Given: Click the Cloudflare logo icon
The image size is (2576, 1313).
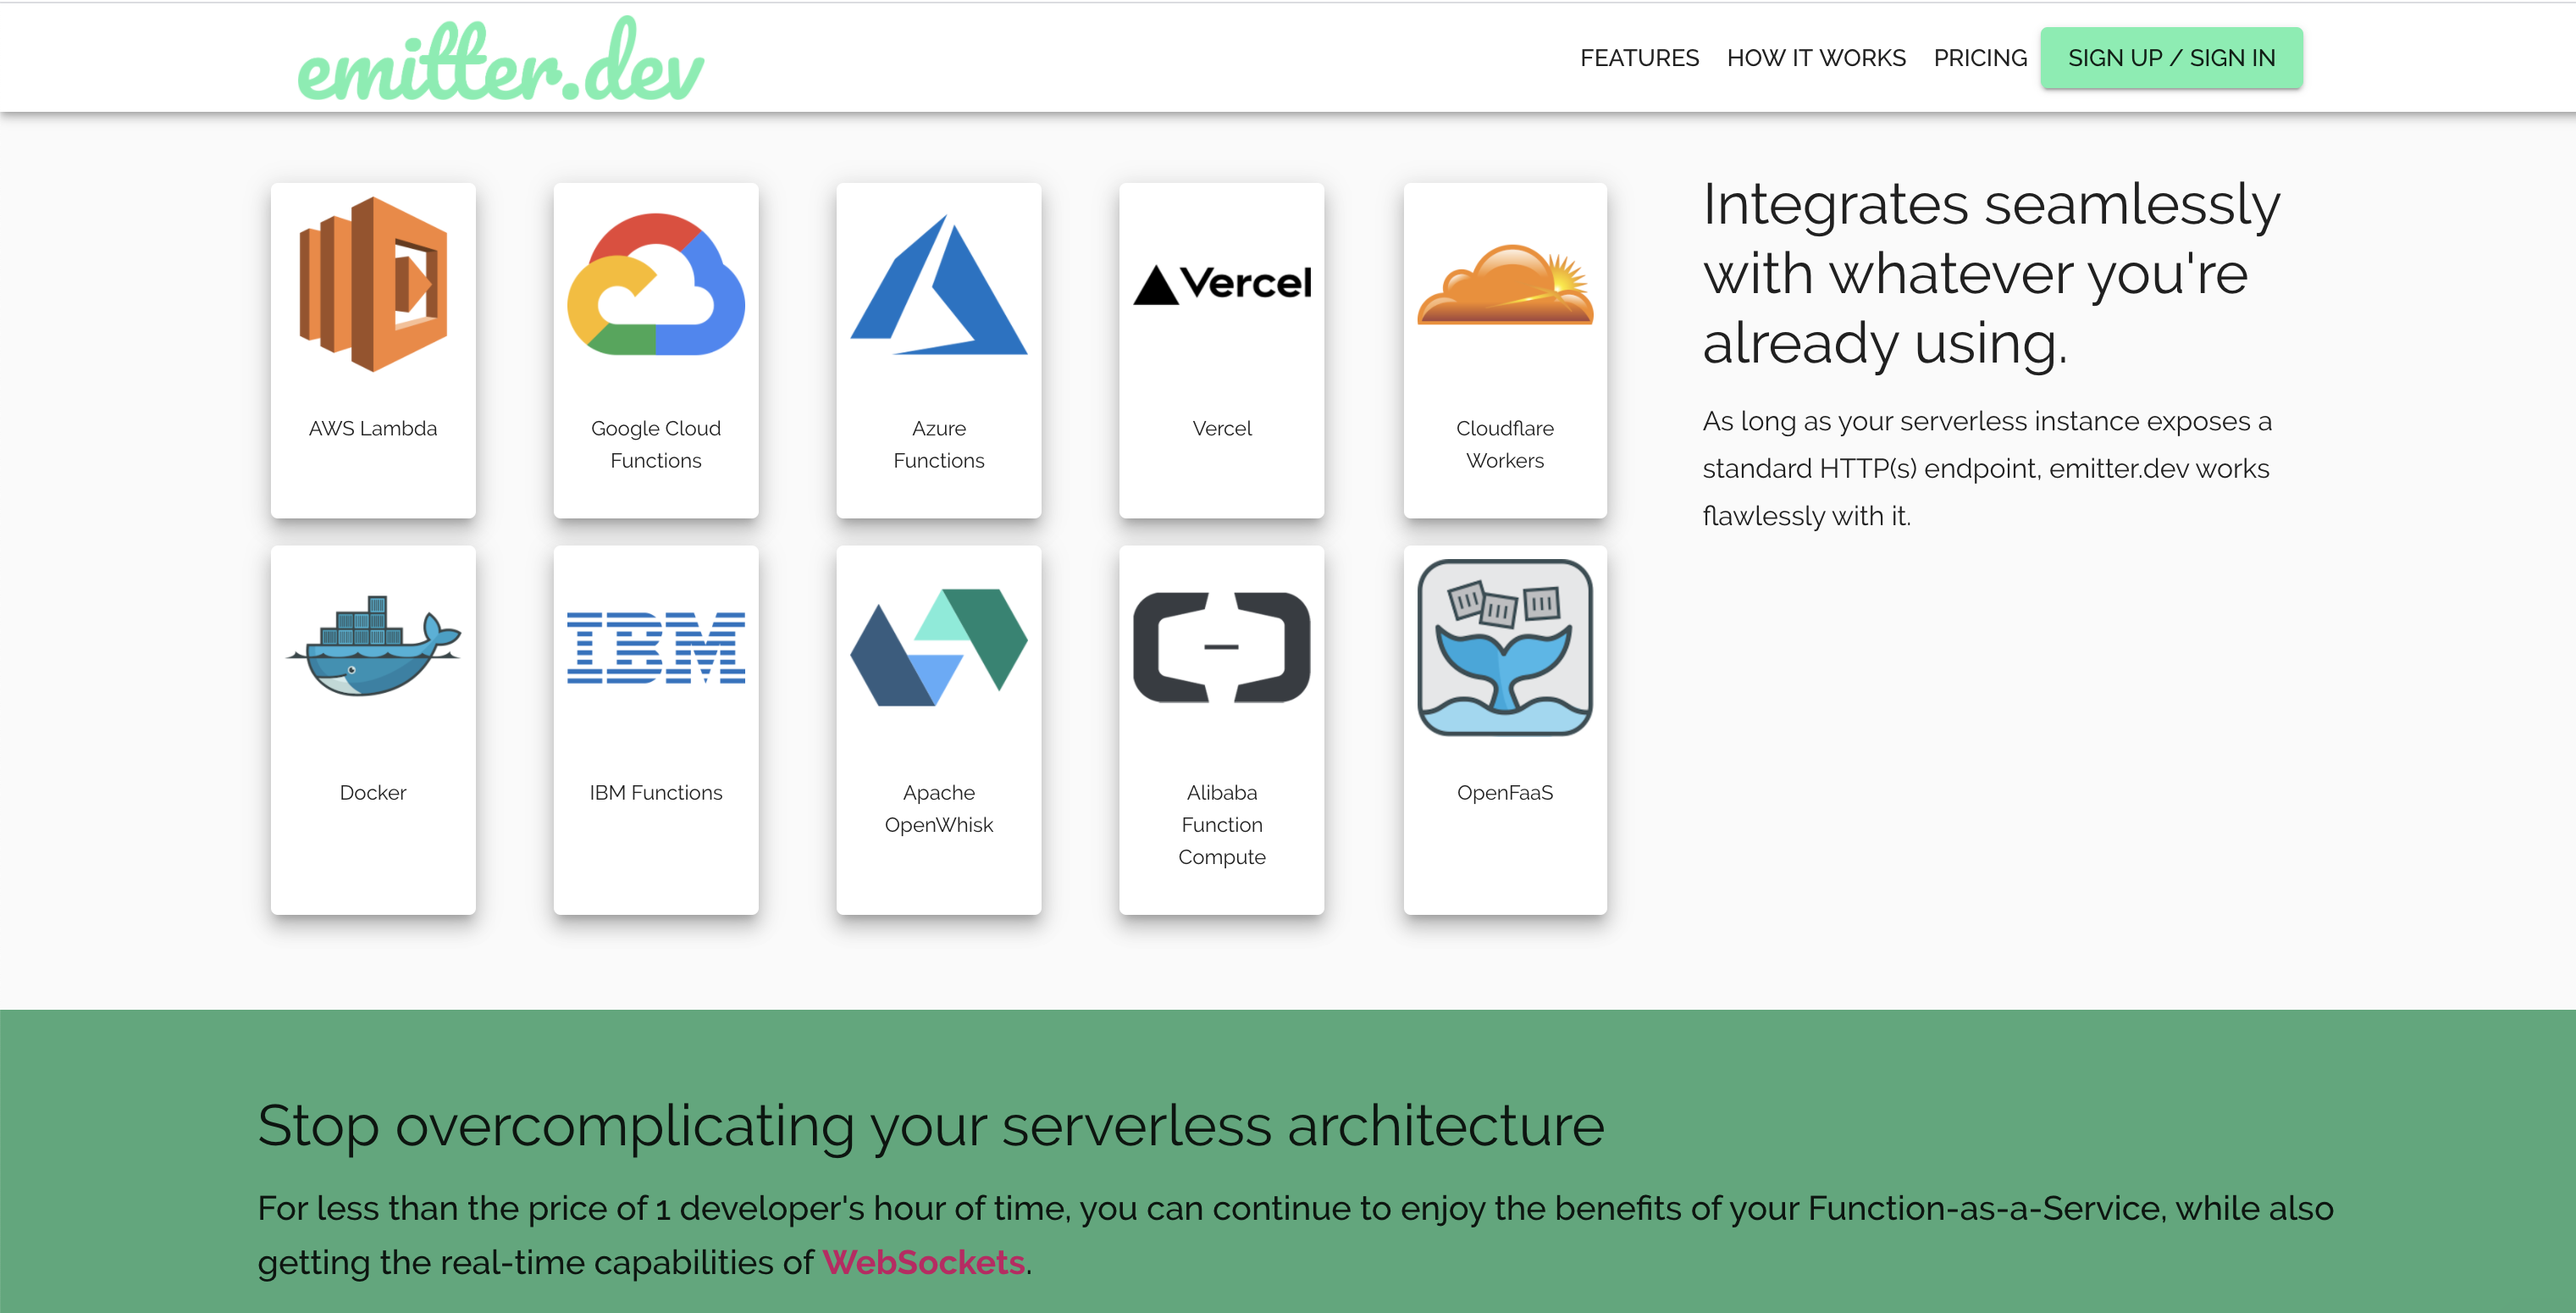Looking at the screenshot, I should (1505, 284).
